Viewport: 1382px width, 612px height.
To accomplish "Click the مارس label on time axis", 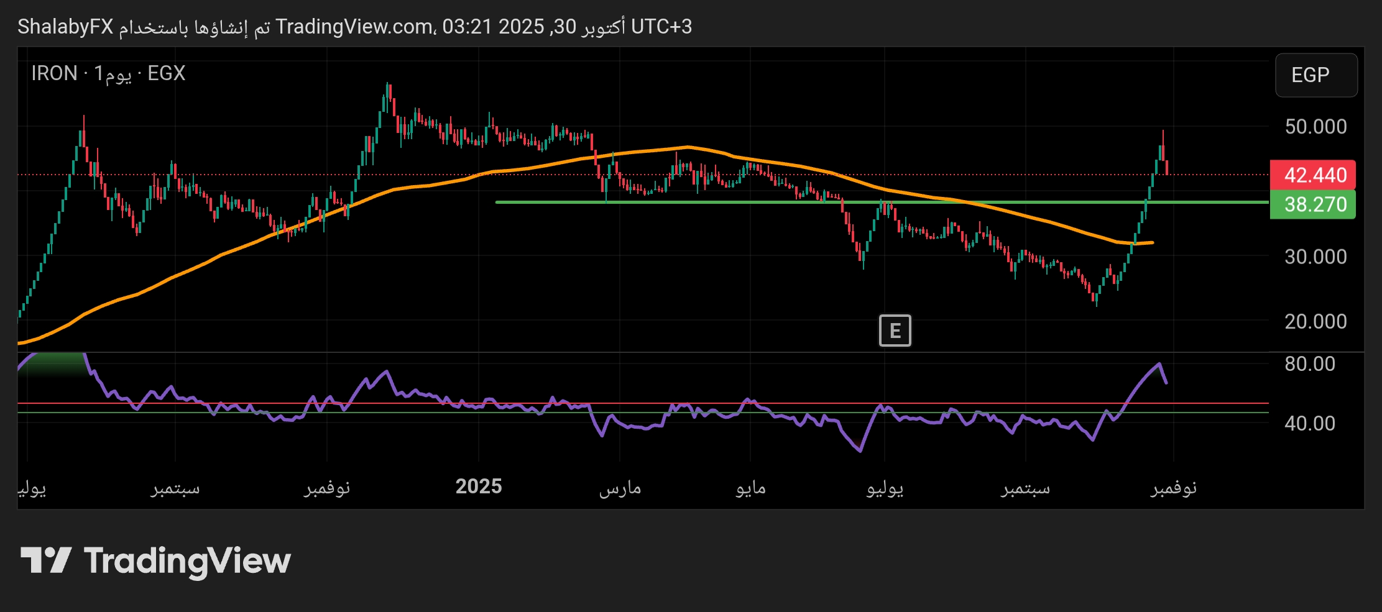I will click(620, 488).
